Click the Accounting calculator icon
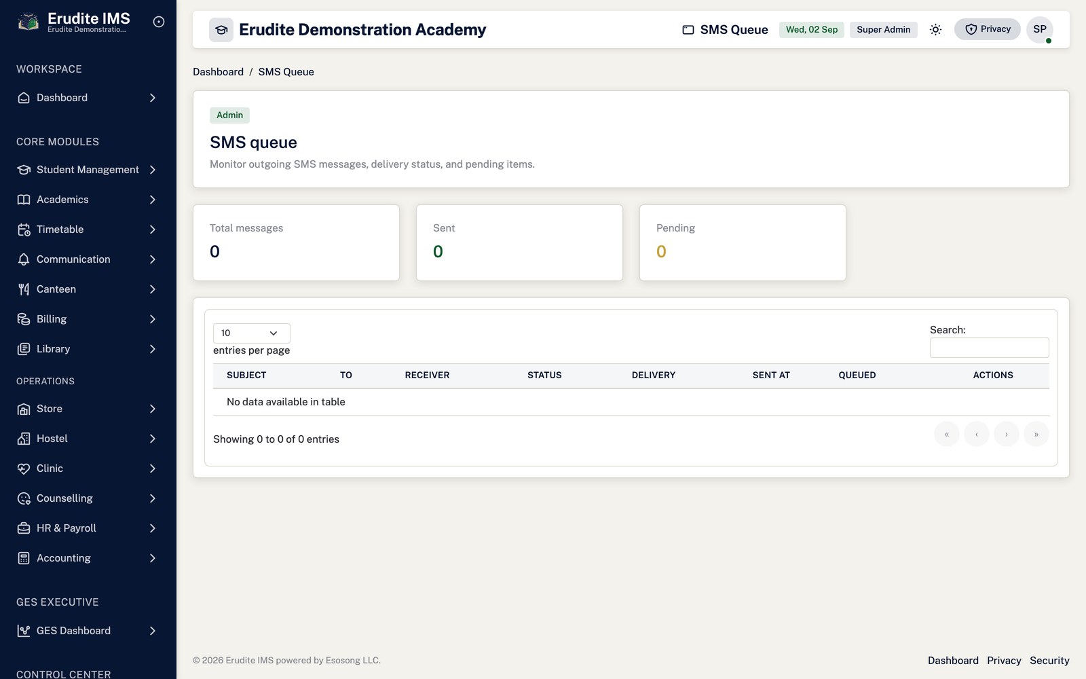Screen dimensions: 1086x679 [24, 558]
